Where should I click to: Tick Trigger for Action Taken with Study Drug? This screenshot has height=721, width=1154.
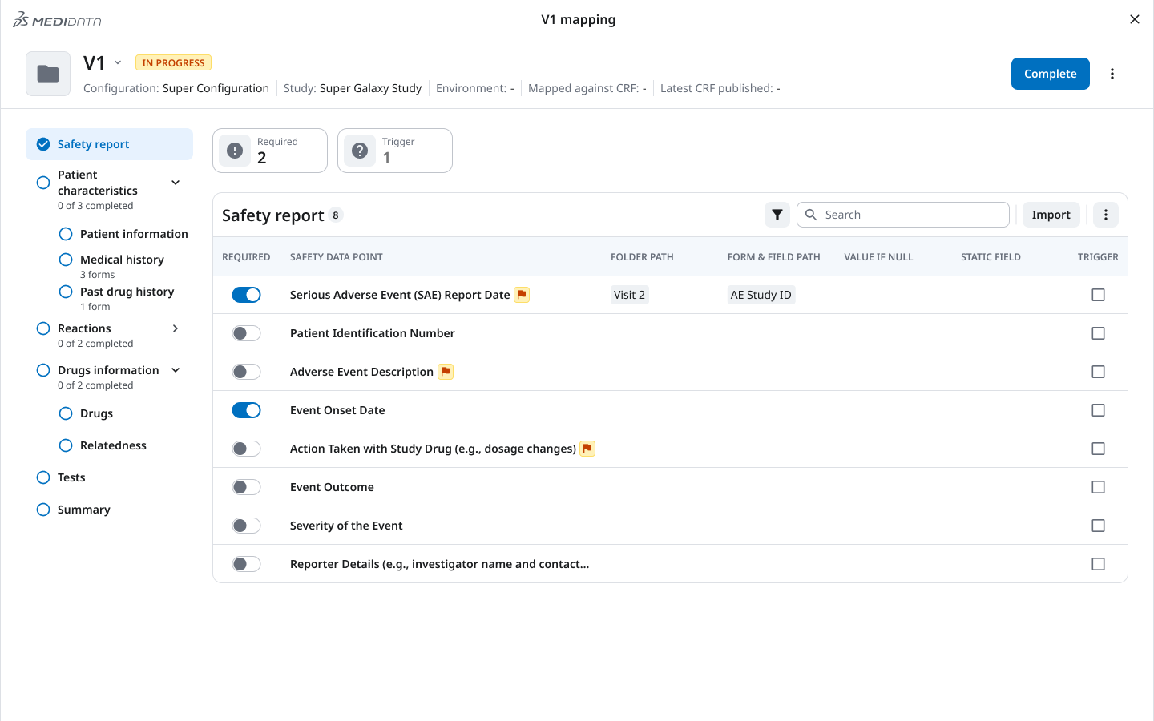(1098, 449)
